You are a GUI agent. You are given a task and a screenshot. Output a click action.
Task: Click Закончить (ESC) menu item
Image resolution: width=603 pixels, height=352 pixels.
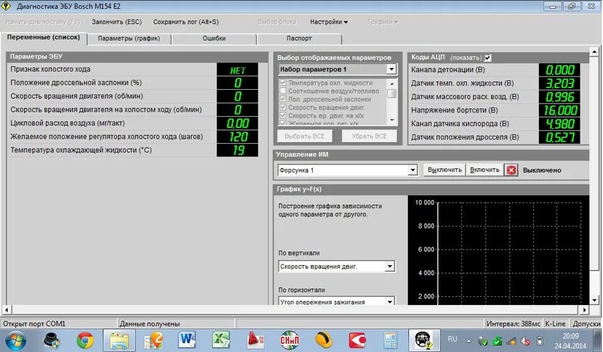coord(117,22)
